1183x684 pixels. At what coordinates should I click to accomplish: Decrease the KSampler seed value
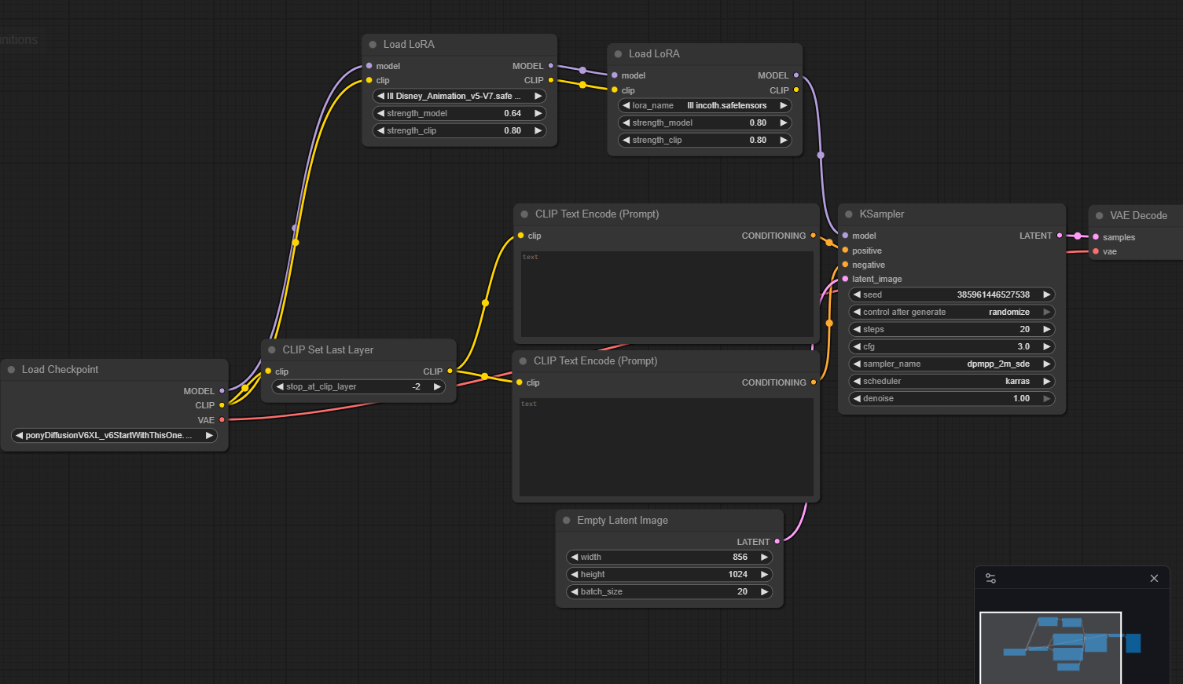[857, 294]
